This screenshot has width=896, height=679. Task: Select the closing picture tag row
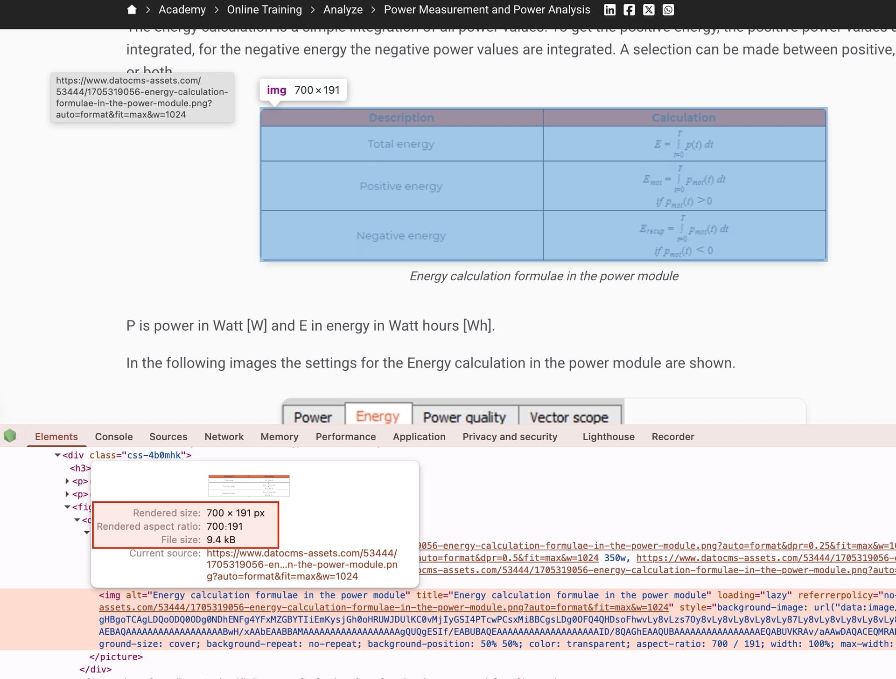click(116, 657)
